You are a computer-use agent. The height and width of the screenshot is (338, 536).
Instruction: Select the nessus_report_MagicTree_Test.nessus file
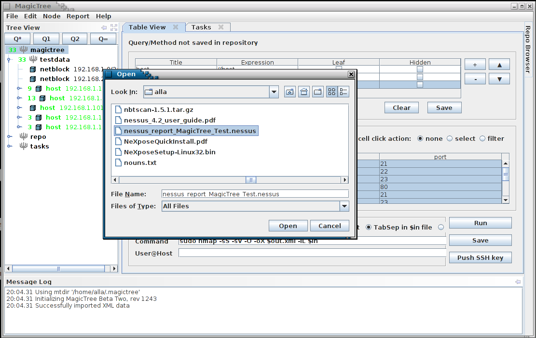[186, 131]
